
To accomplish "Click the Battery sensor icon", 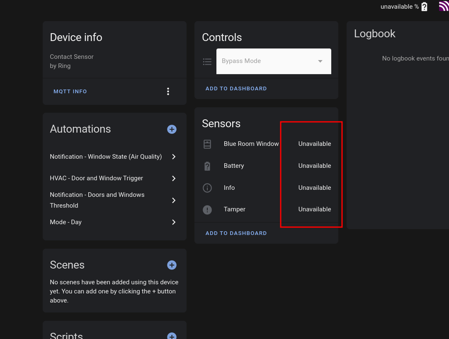I will tap(207, 166).
